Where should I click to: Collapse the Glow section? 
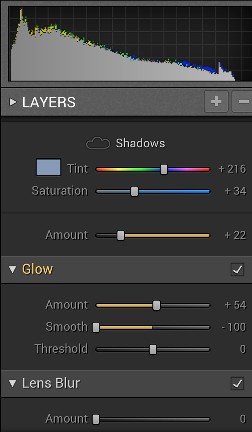pyautogui.click(x=12, y=269)
